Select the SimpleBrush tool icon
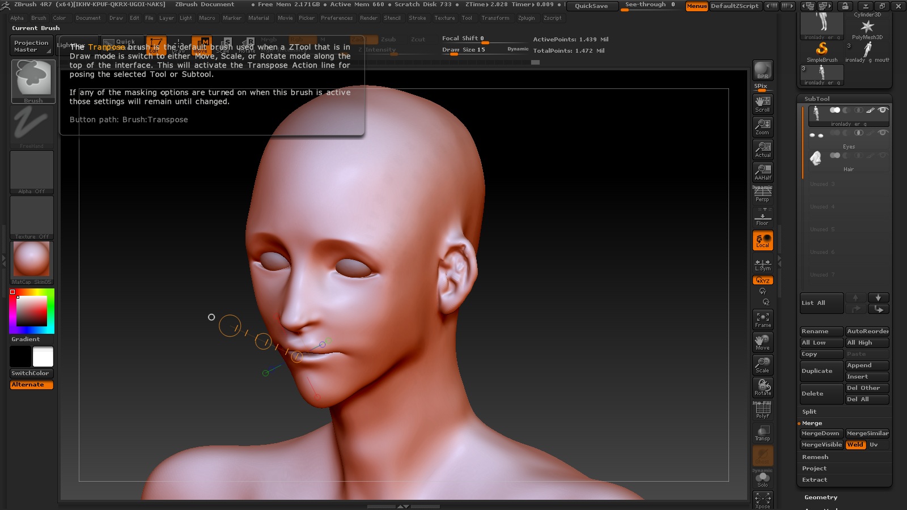 [822, 51]
